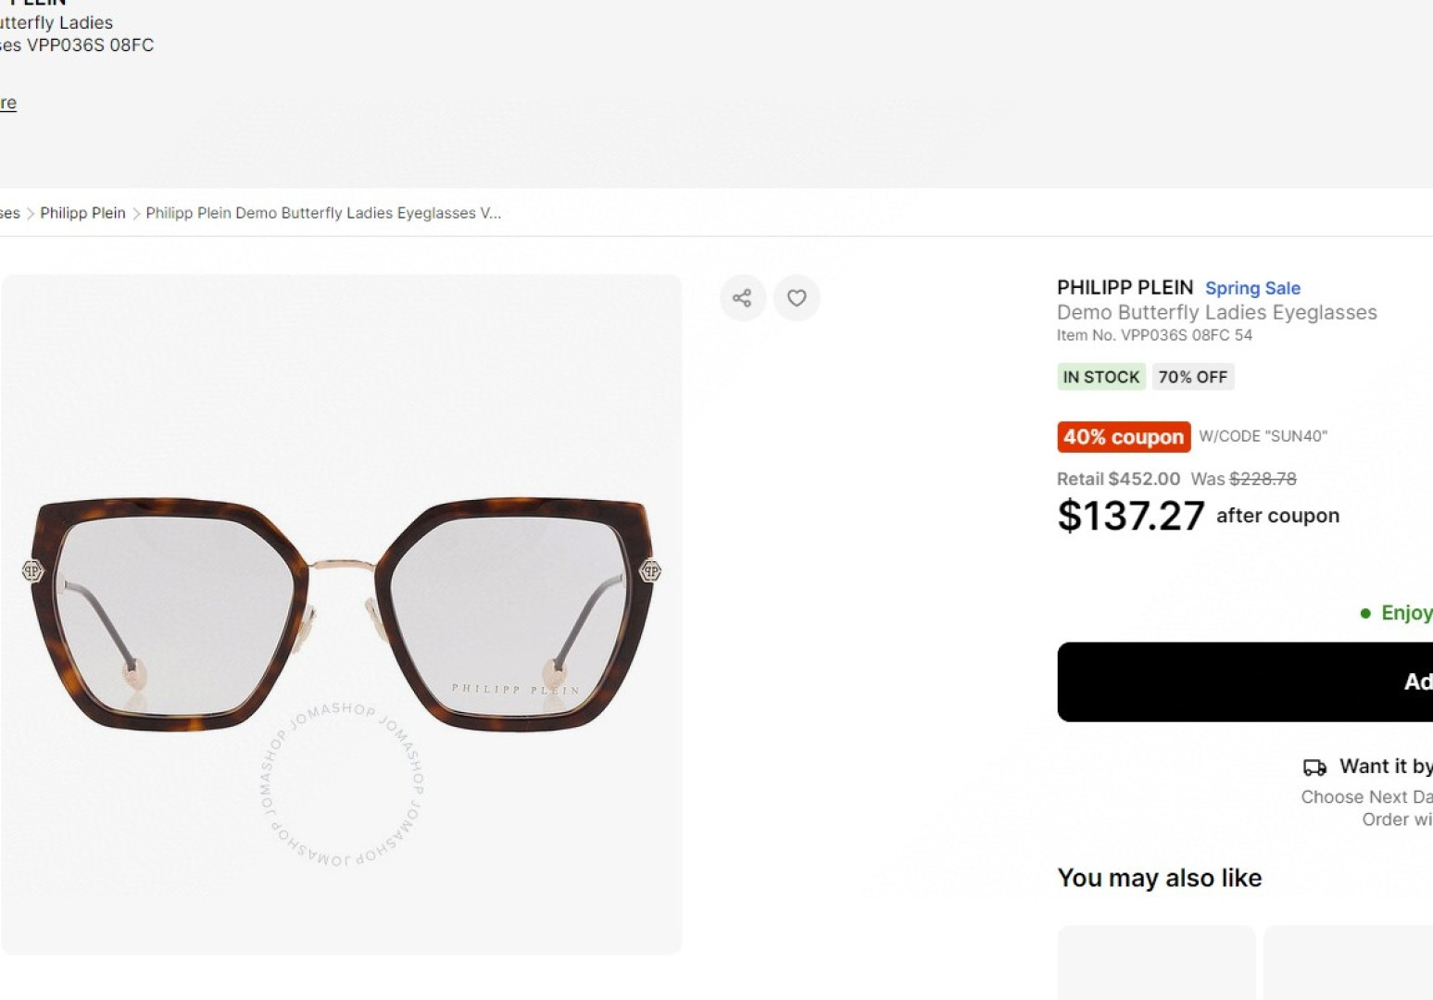Click the Demo Butterfly Ladies Eyeglasses title
The width and height of the screenshot is (1433, 1000).
[x=1216, y=313]
